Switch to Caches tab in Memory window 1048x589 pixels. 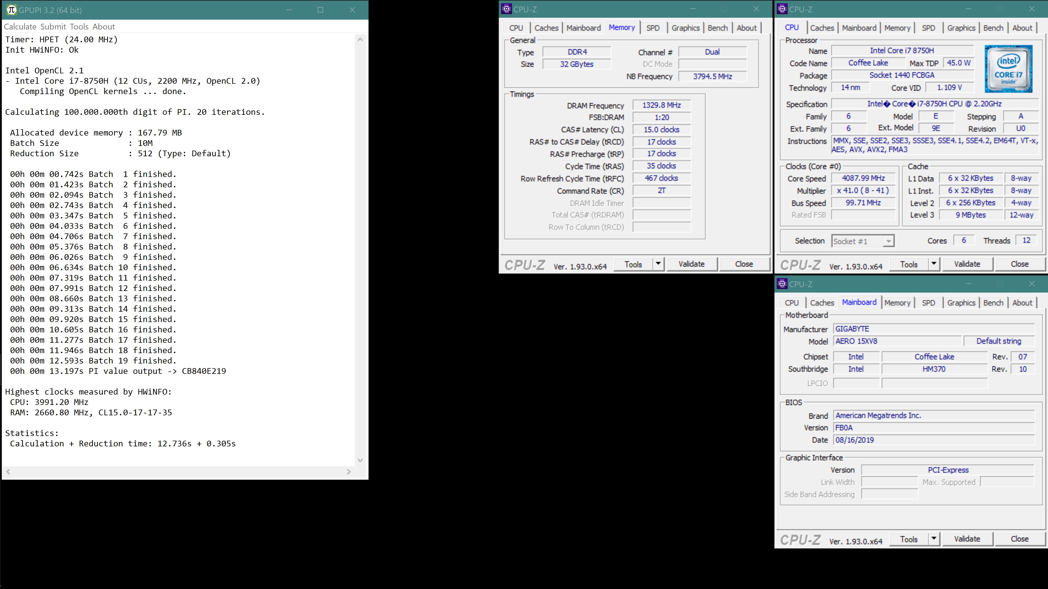546,28
